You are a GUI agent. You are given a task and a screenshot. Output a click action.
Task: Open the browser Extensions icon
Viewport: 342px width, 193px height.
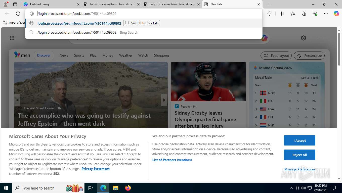[270, 14]
